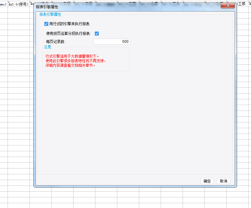Click text 使用此引擎很多报表特性将不再支持
This screenshot has width=251, height=208.
[75, 61]
